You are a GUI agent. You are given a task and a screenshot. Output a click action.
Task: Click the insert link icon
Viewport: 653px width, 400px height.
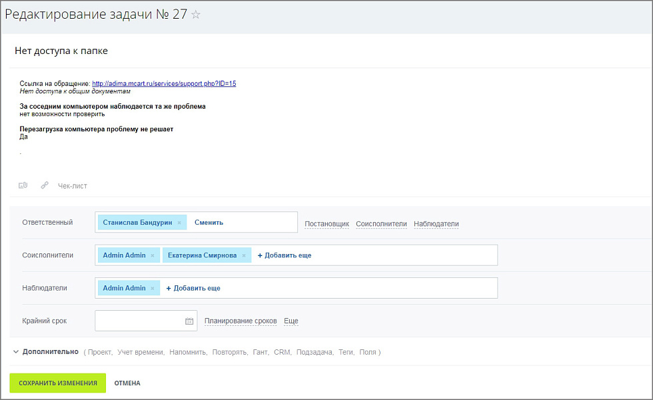(x=45, y=185)
